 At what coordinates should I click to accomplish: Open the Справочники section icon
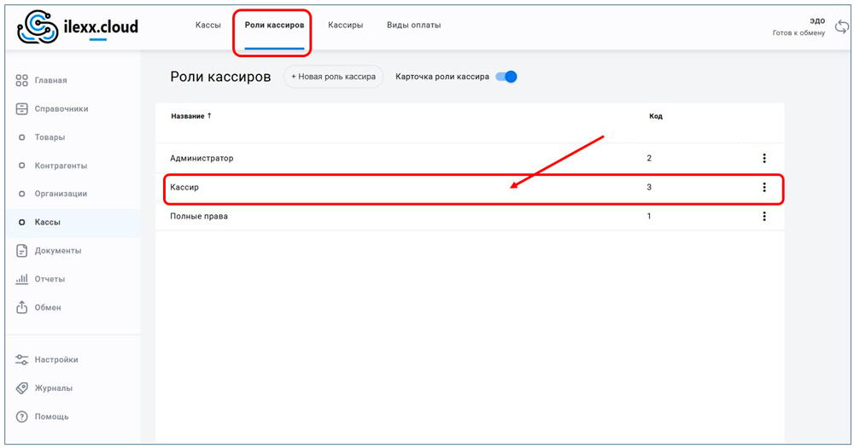[22, 109]
